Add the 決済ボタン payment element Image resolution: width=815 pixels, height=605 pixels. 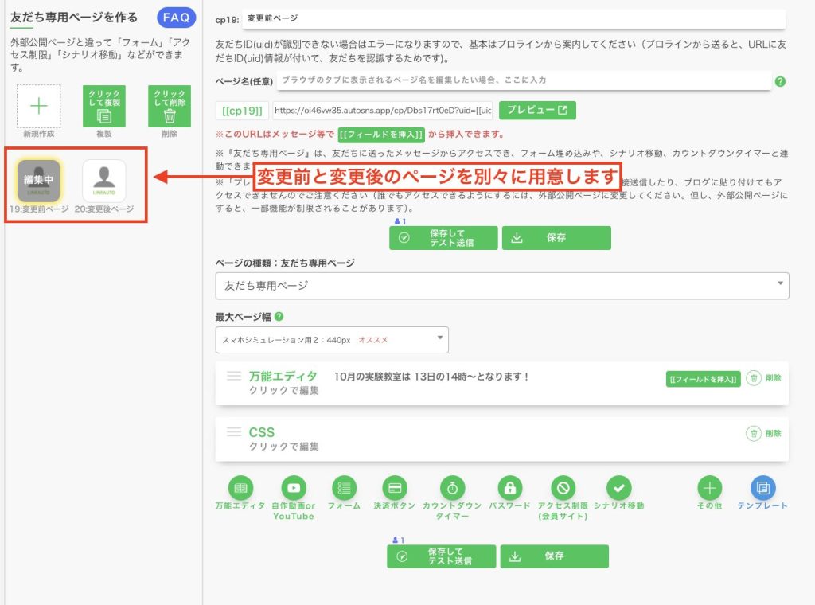pos(395,487)
